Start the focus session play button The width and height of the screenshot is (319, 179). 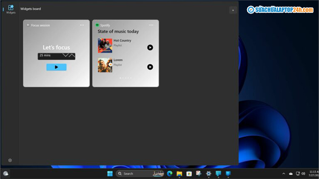point(56,67)
